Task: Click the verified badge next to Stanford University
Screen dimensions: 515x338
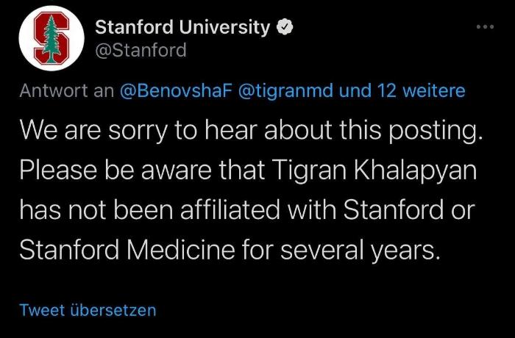Action: point(285,27)
